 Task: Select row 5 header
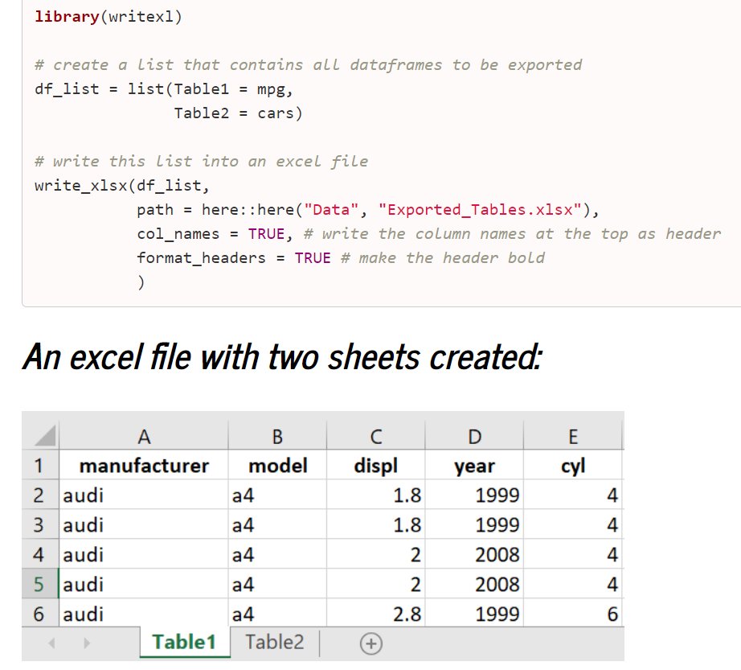point(39,584)
